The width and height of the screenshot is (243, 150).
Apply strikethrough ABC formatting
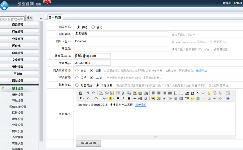(x=134, y=98)
